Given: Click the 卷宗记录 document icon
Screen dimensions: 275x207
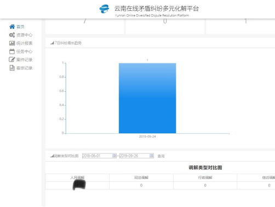Looking at the screenshot, I should click(x=12, y=68).
